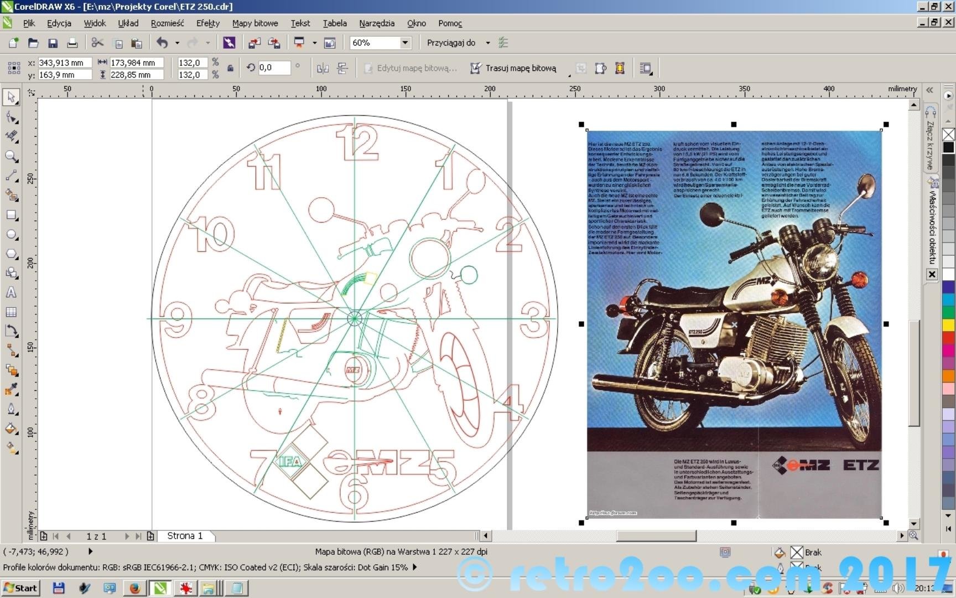Screen dimensions: 956x598
Task: Open the zoom level dropdown
Action: [x=405, y=43]
